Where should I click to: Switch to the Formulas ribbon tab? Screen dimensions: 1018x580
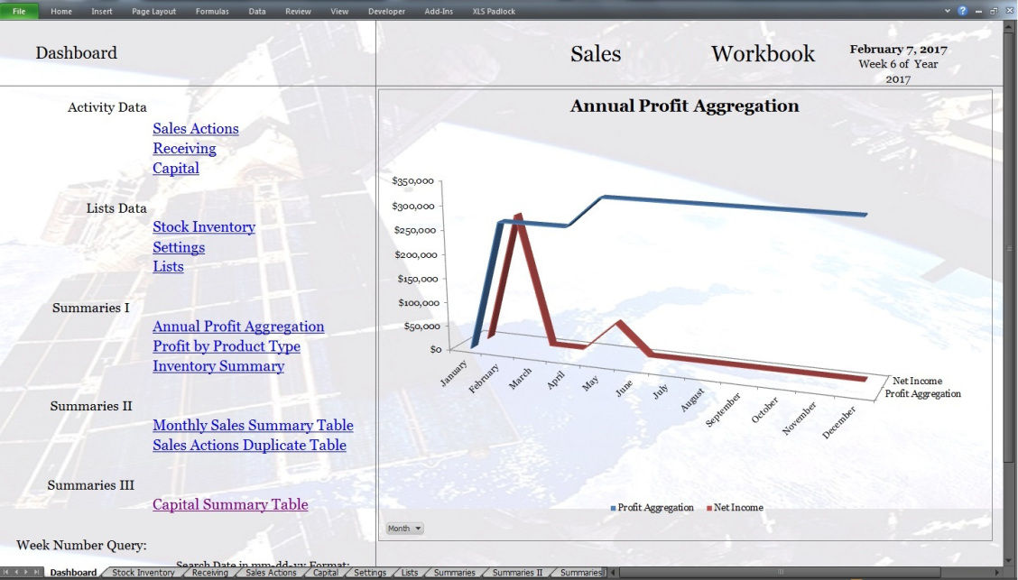212,11
